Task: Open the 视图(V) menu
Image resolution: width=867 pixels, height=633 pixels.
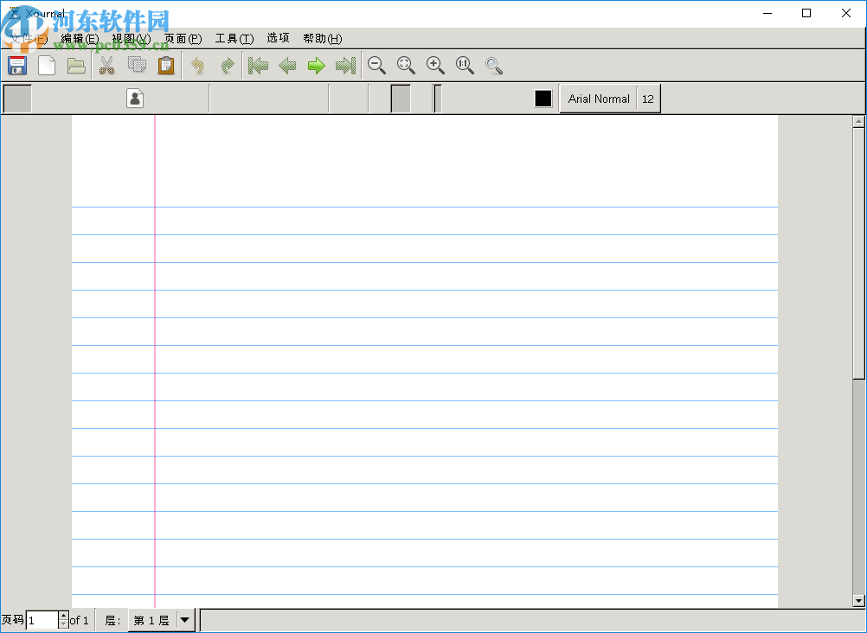Action: click(131, 38)
